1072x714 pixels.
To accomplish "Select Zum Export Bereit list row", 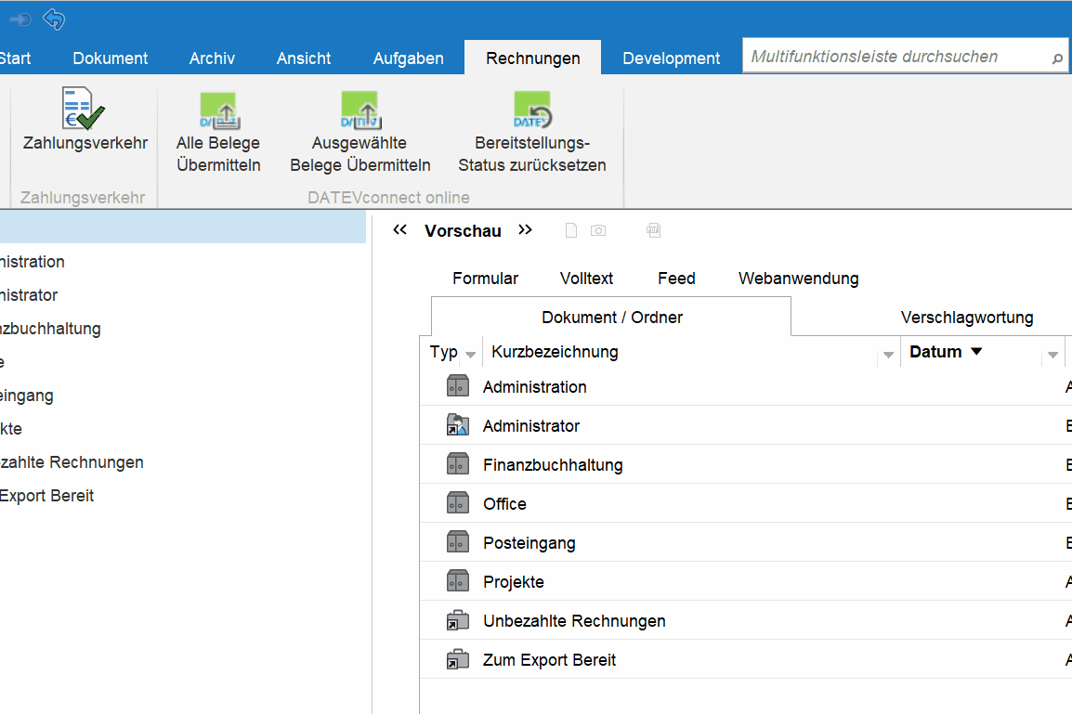I will [x=745, y=659].
